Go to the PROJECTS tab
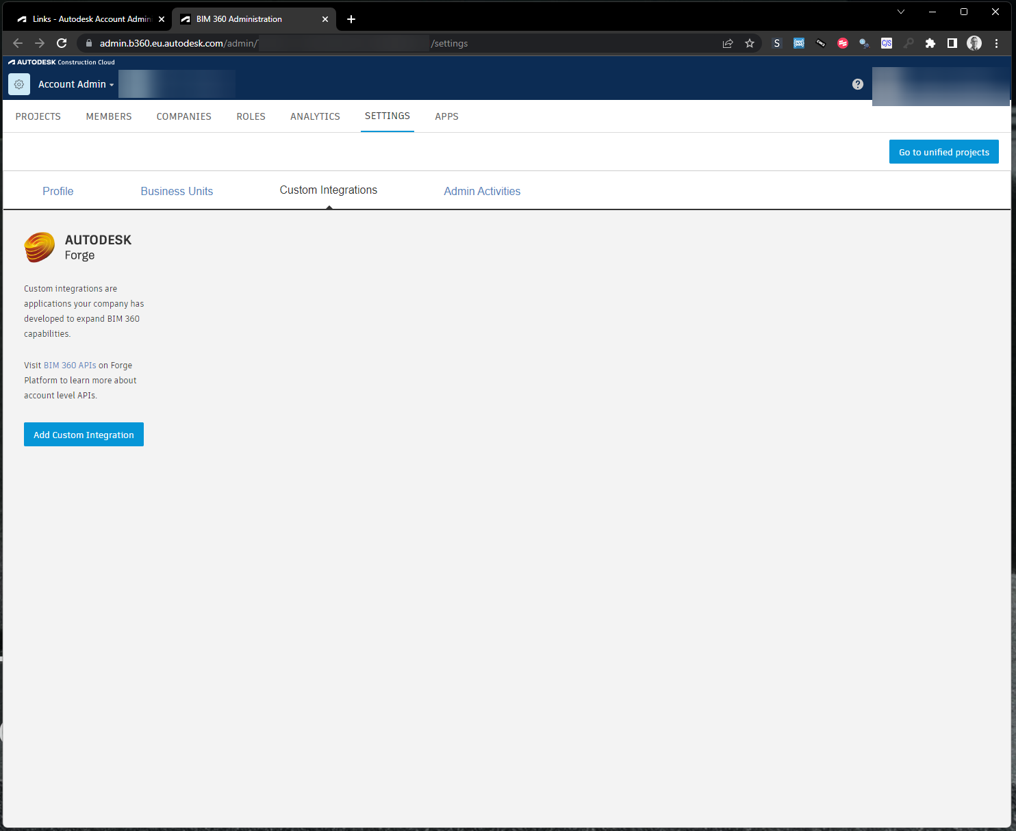 pyautogui.click(x=38, y=116)
